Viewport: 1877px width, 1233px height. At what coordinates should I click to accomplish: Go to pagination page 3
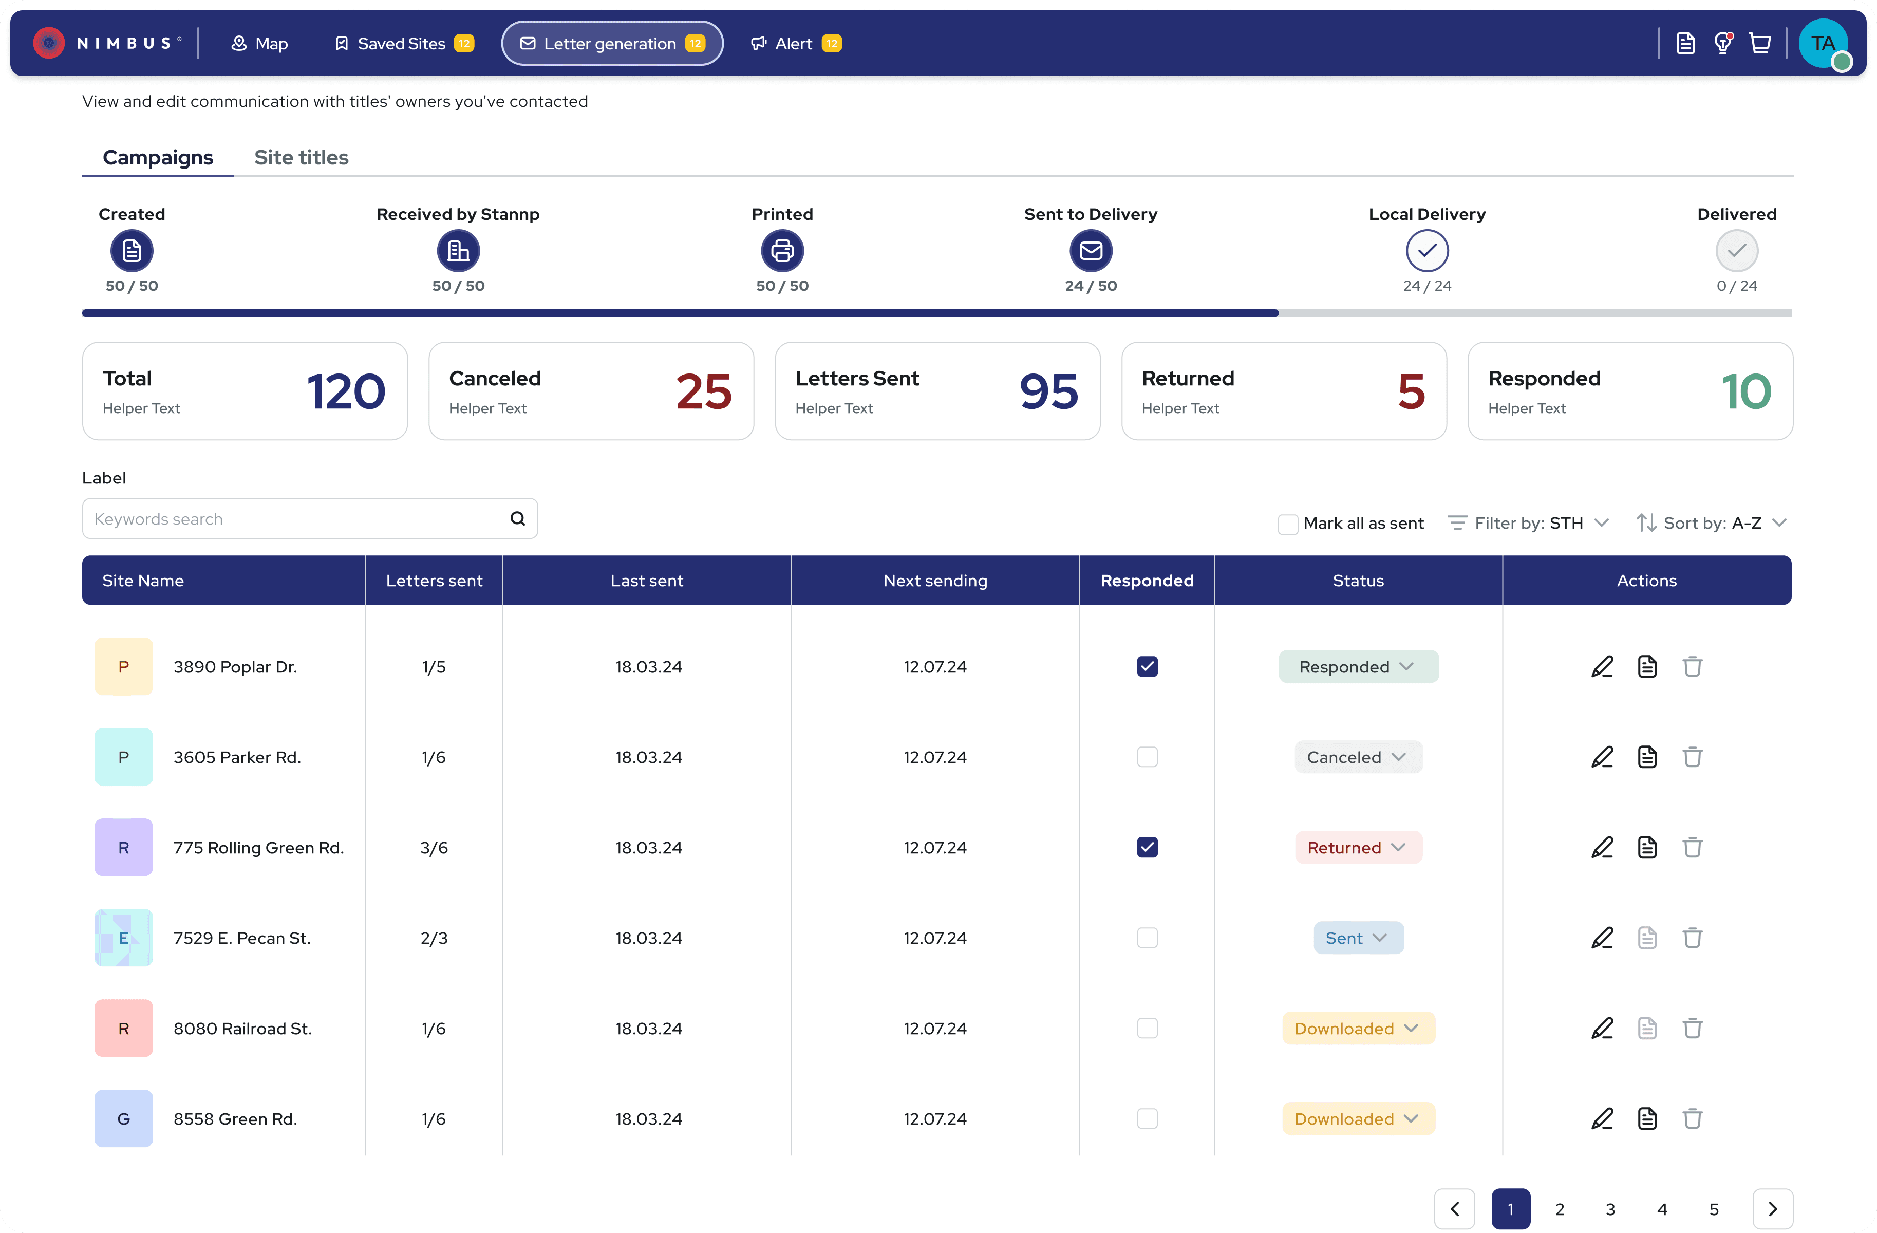click(x=1610, y=1208)
